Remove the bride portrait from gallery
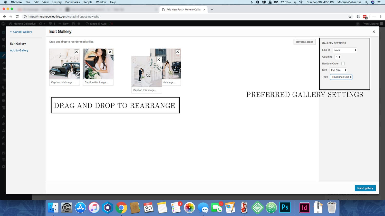This screenshot has height=216, width=385. (110, 52)
